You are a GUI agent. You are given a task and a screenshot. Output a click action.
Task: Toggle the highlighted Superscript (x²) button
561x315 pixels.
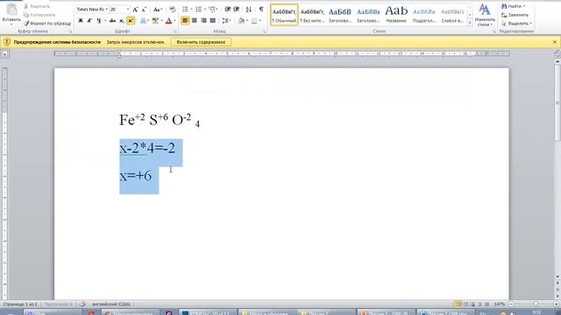[131, 21]
